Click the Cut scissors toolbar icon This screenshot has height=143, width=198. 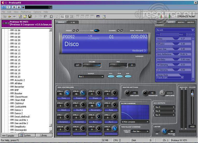pos(36,17)
